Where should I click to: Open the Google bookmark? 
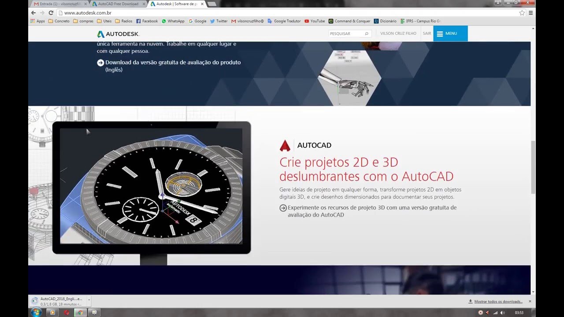pos(197,21)
